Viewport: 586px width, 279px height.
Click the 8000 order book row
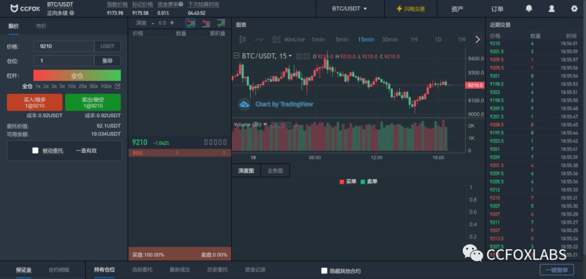coord(180,153)
